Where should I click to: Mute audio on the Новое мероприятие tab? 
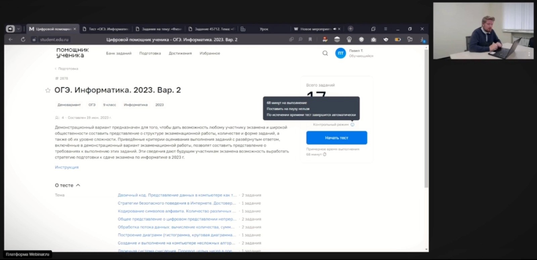point(335,29)
